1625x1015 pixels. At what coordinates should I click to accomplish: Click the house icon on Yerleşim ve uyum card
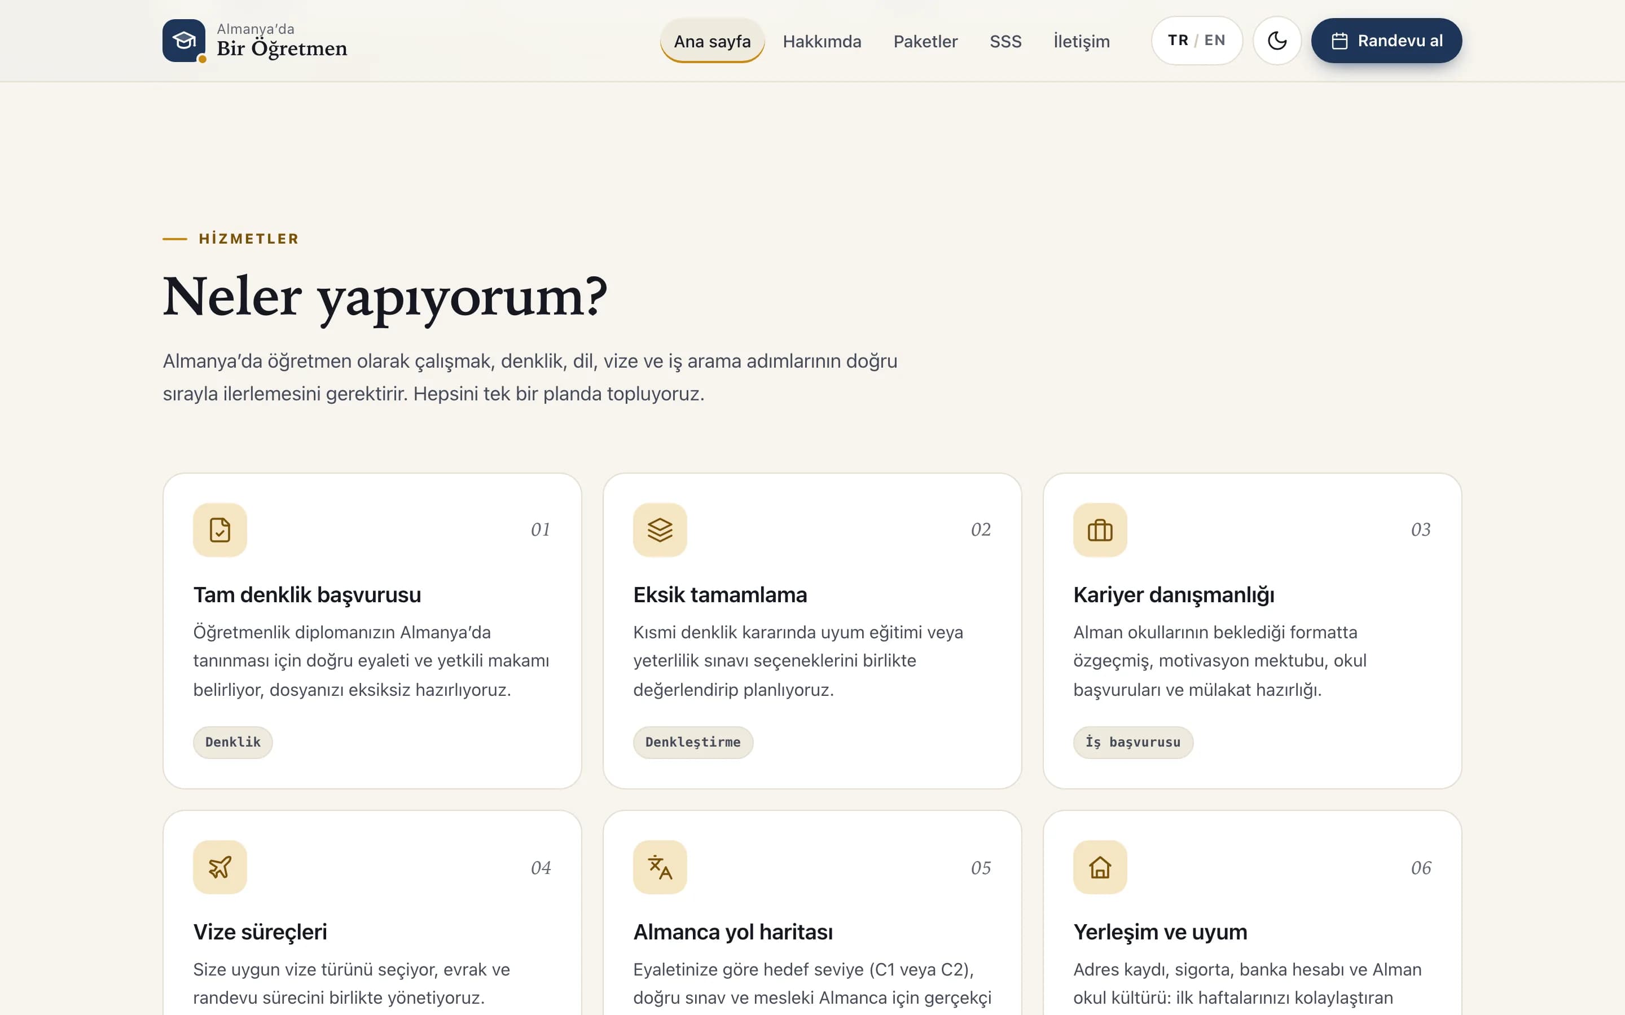pos(1100,867)
